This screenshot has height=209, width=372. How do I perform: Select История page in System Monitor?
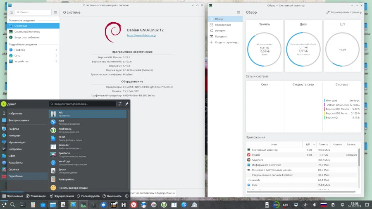(225, 31)
